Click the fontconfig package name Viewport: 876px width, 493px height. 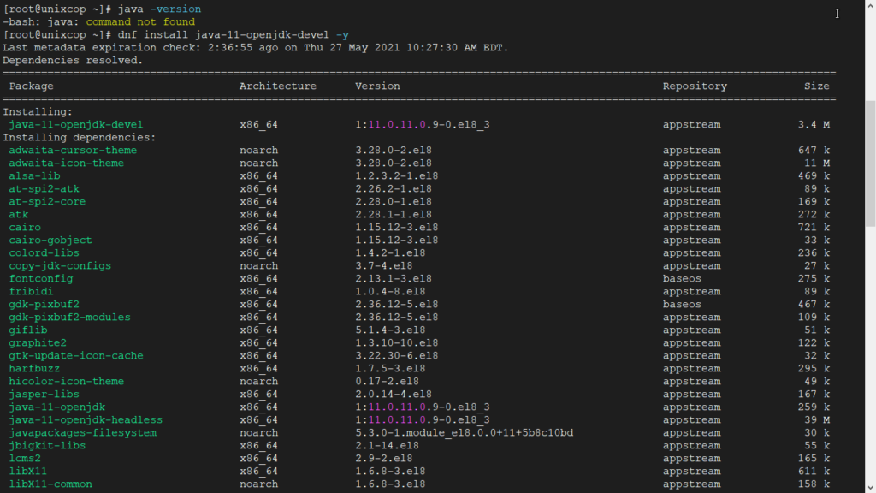click(x=41, y=279)
